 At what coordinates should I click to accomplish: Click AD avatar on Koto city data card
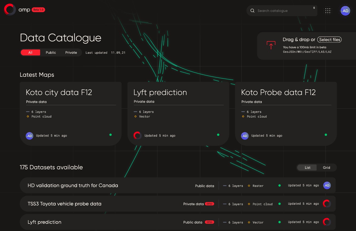tap(29, 136)
